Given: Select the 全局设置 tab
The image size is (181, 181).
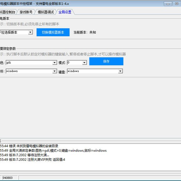Looking at the screenshot, I should pos(65,12).
